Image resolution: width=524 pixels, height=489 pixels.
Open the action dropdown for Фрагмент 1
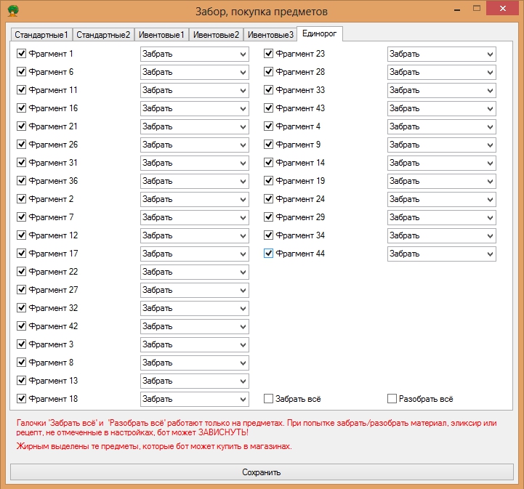(x=194, y=54)
